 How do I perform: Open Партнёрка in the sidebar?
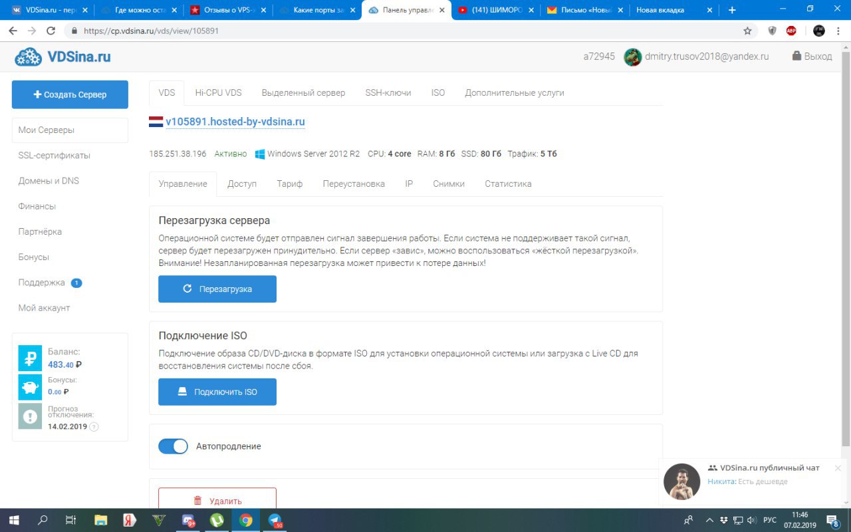40,231
